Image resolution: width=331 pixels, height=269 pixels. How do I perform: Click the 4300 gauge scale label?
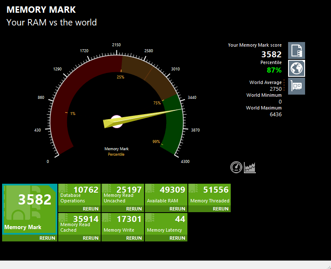[x=185, y=162]
